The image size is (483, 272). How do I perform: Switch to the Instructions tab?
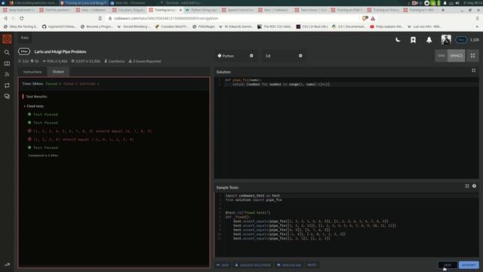pos(32,72)
